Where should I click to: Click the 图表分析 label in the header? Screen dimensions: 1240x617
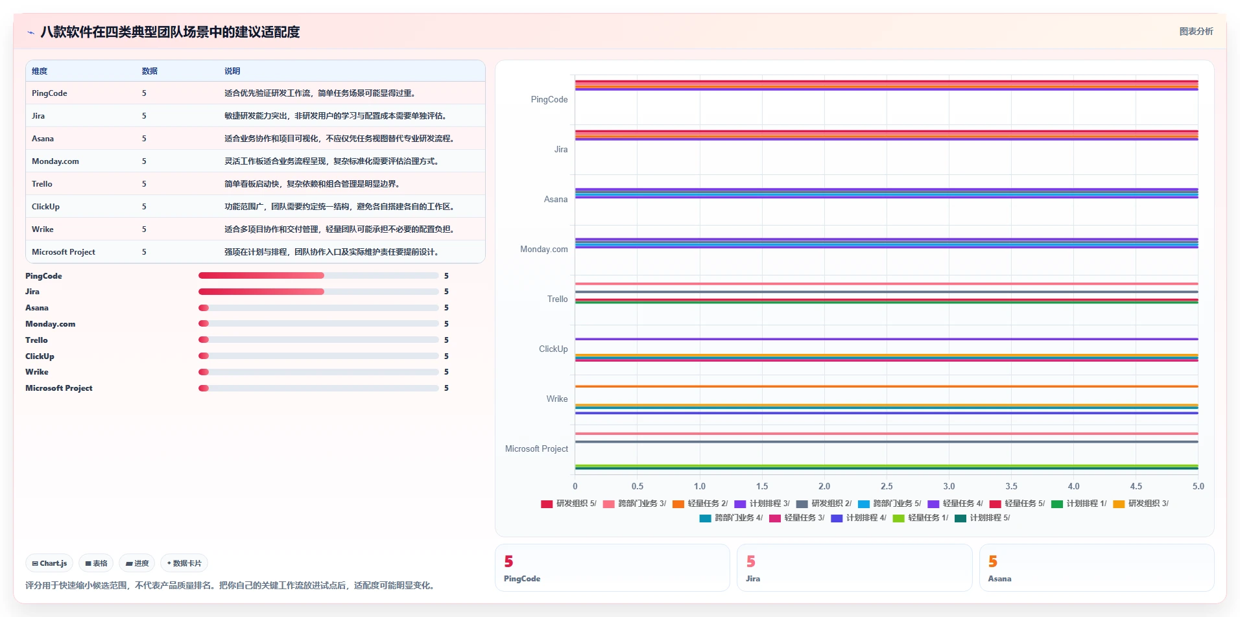point(1196,31)
